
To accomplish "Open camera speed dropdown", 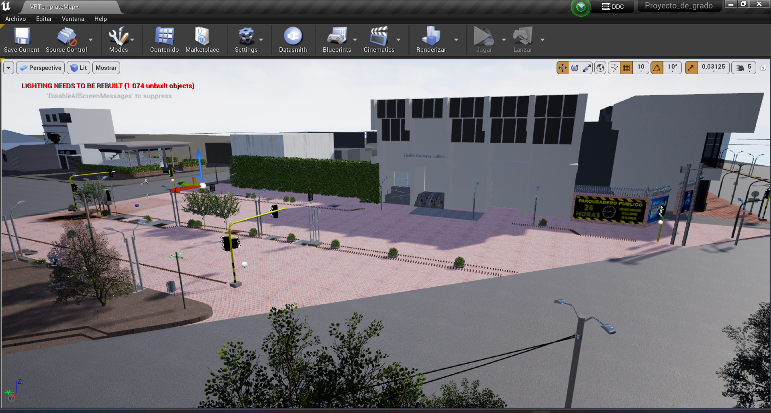I will (x=744, y=68).
